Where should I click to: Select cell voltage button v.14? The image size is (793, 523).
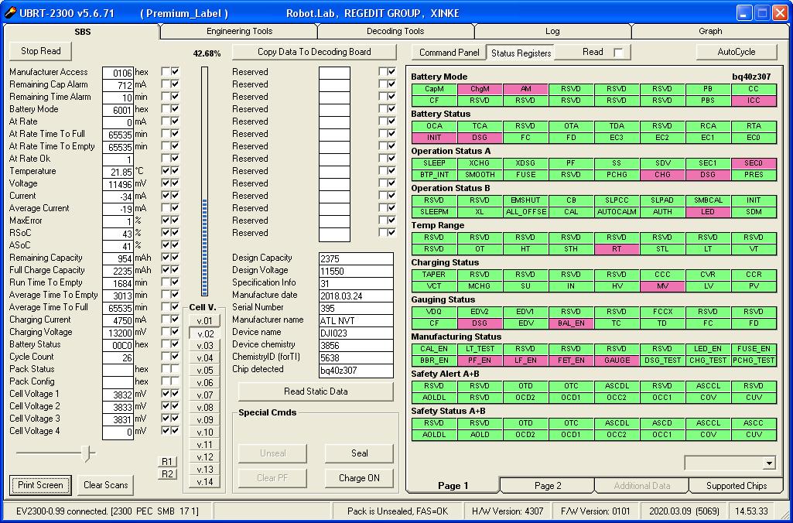click(205, 482)
